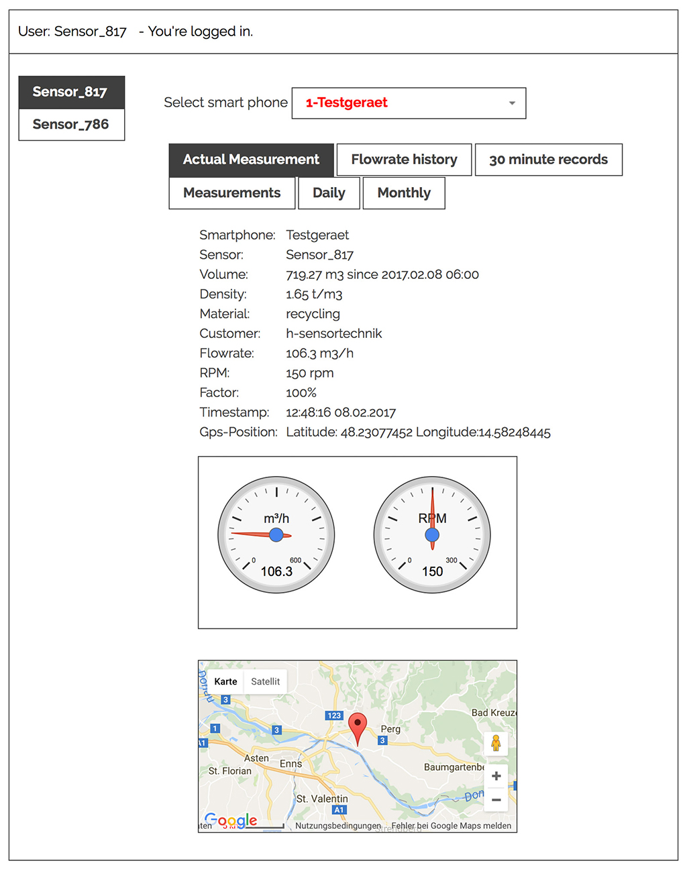687x871 pixels.
Task: Show the Monthly tab
Action: (x=404, y=193)
